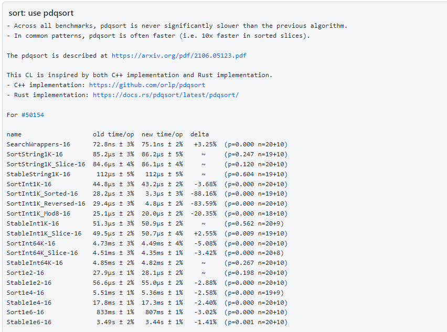
Task: Click the "new time/op" column header
Action: (x=162, y=134)
